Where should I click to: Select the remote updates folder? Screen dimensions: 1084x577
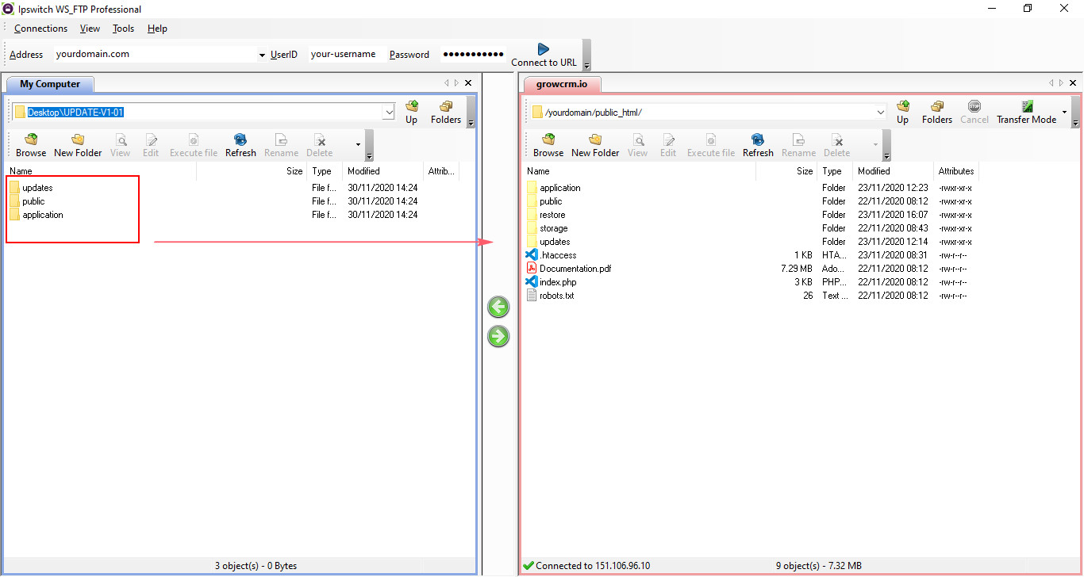pyautogui.click(x=548, y=242)
